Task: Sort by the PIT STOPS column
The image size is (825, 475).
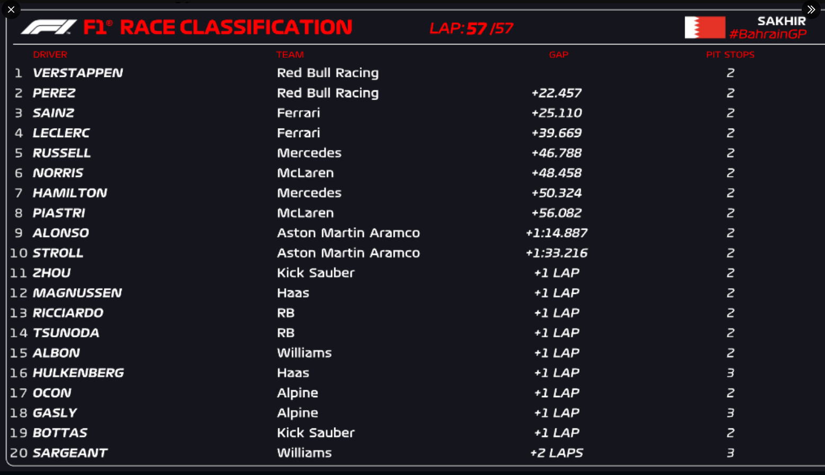Action: click(730, 55)
